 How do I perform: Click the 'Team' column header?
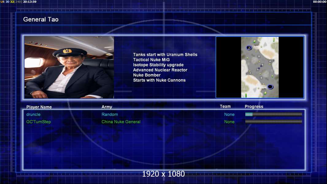pyautogui.click(x=225, y=106)
